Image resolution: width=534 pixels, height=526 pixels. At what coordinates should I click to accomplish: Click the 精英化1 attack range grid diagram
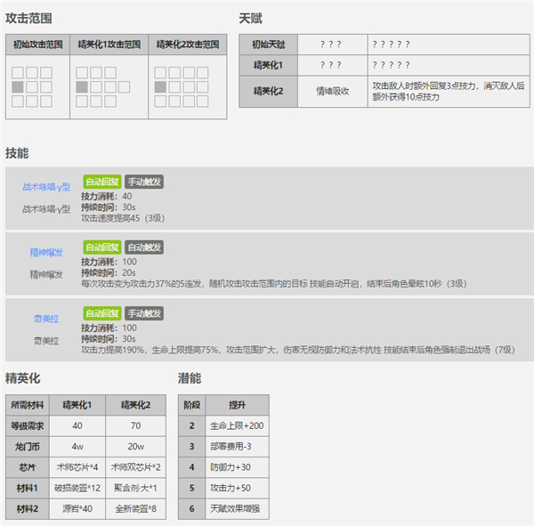point(103,87)
